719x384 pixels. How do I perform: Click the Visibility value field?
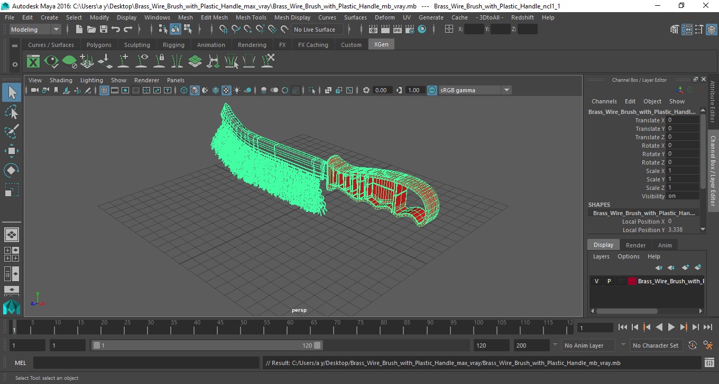pyautogui.click(x=683, y=196)
